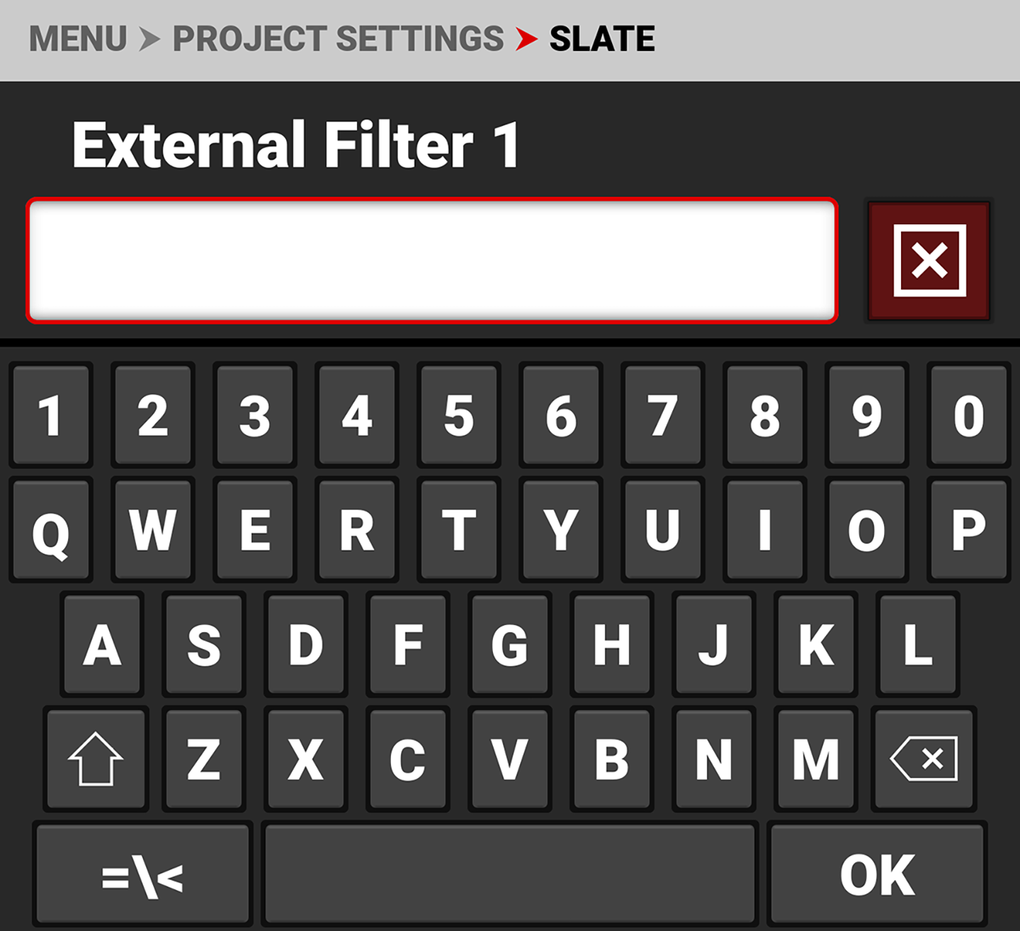Clear the External Filter 1 text field
Viewport: 1020px width, 931px height.
929,260
